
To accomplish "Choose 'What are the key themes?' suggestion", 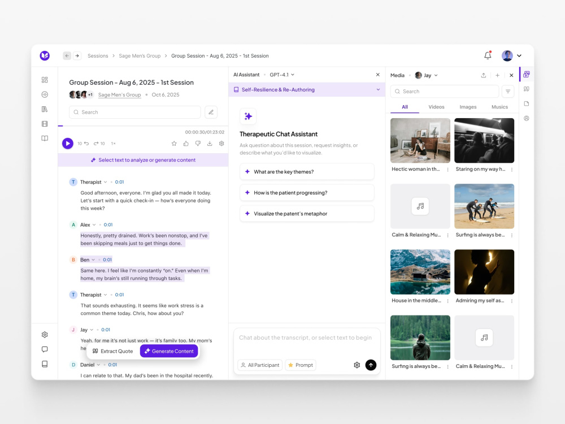I will 307,172.
